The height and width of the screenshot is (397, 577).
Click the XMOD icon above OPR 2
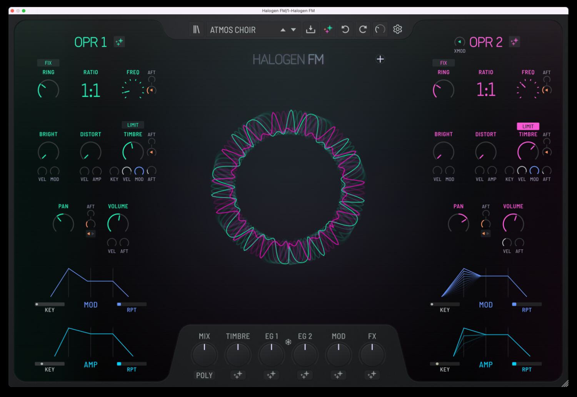(x=459, y=40)
